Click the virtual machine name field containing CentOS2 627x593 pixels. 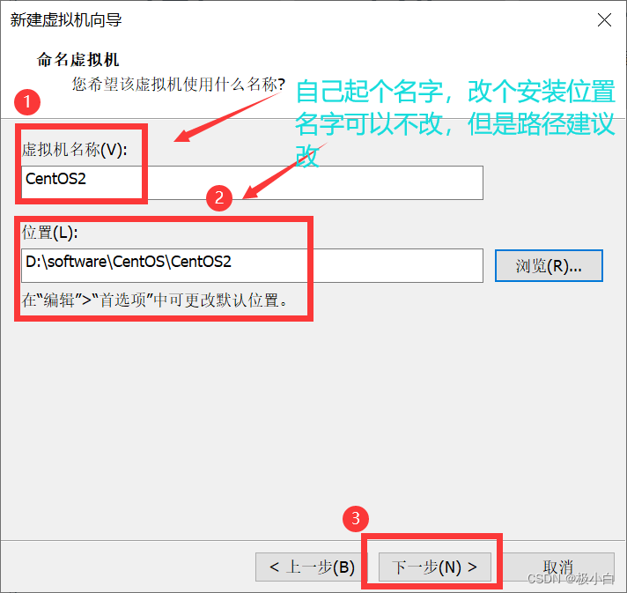pyautogui.click(x=254, y=182)
